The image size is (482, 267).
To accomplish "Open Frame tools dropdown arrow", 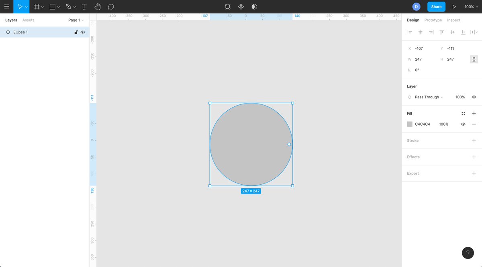I will point(43,7).
